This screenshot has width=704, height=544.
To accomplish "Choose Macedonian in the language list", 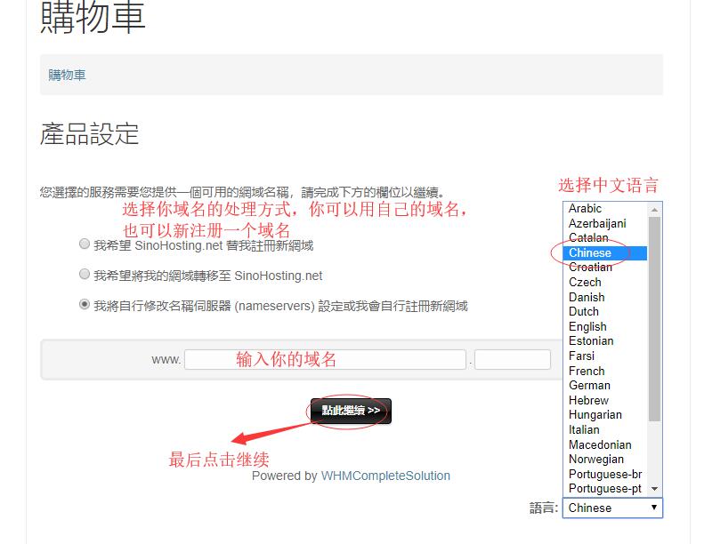I will (x=605, y=444).
